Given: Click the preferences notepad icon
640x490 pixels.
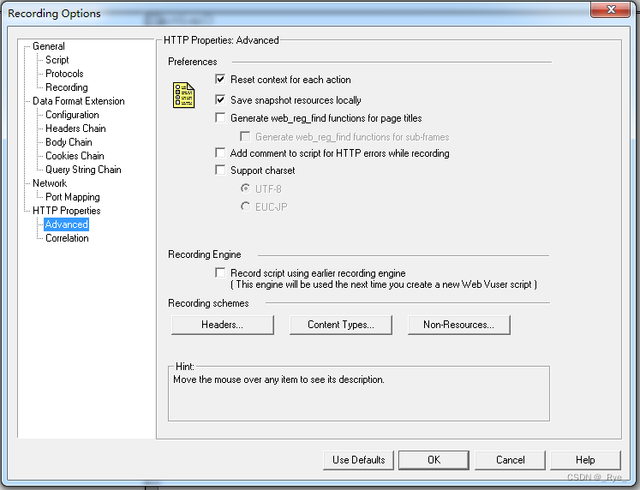Looking at the screenshot, I should pos(183,95).
